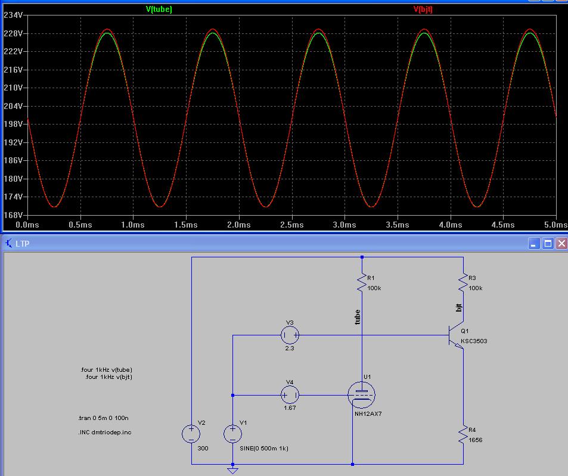
Task: Click the ground symbol
Action: (x=232, y=470)
